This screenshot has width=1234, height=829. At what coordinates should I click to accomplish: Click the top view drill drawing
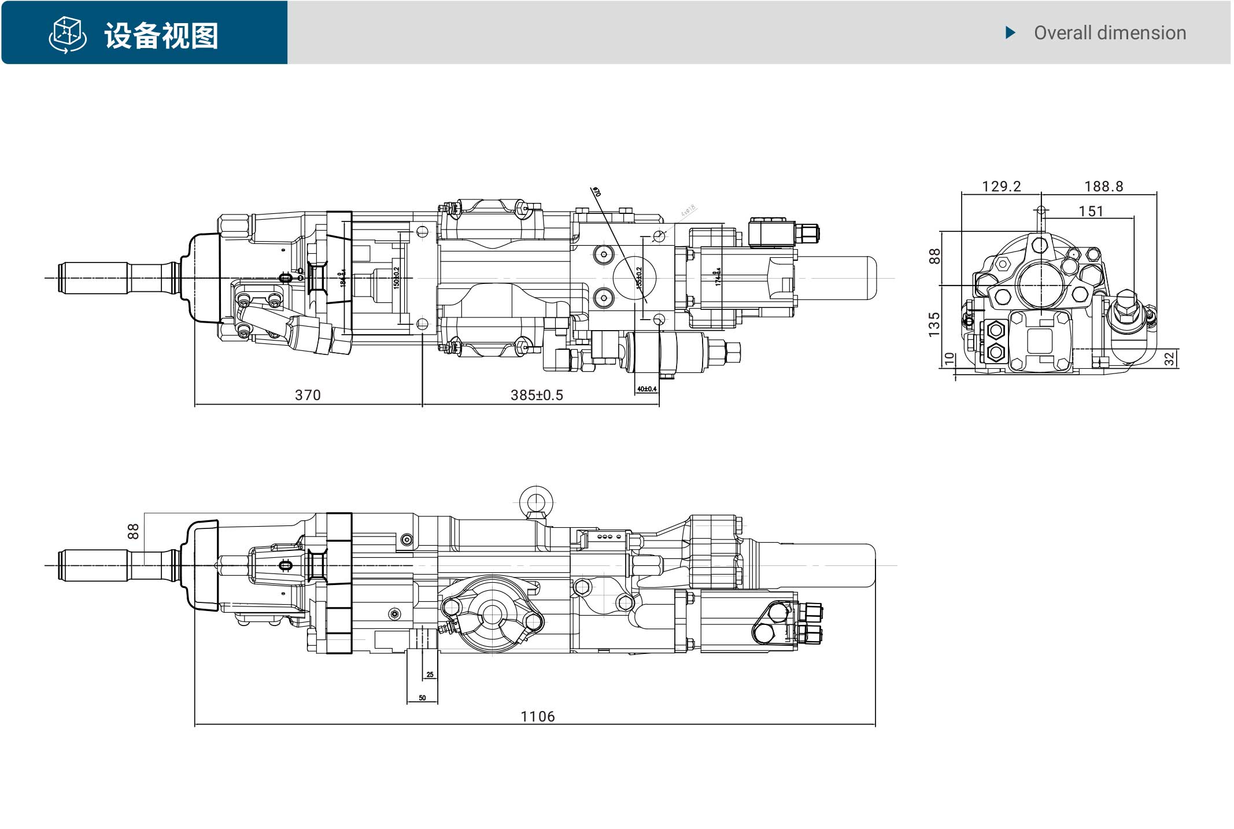tap(467, 286)
